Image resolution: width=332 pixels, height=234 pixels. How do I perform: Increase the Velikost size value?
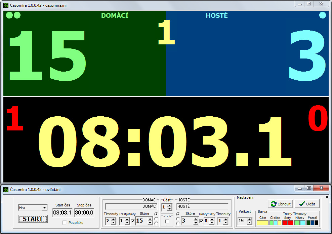pyautogui.click(x=249, y=219)
